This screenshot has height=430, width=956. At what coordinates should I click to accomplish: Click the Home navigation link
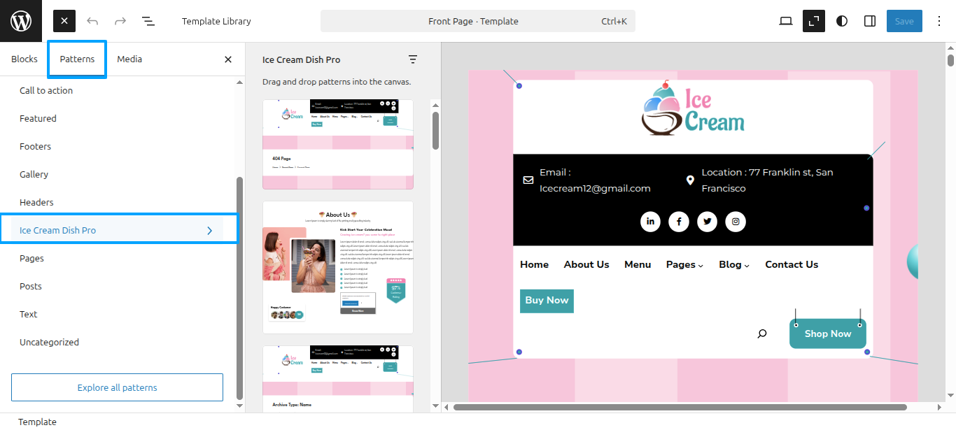tap(535, 264)
